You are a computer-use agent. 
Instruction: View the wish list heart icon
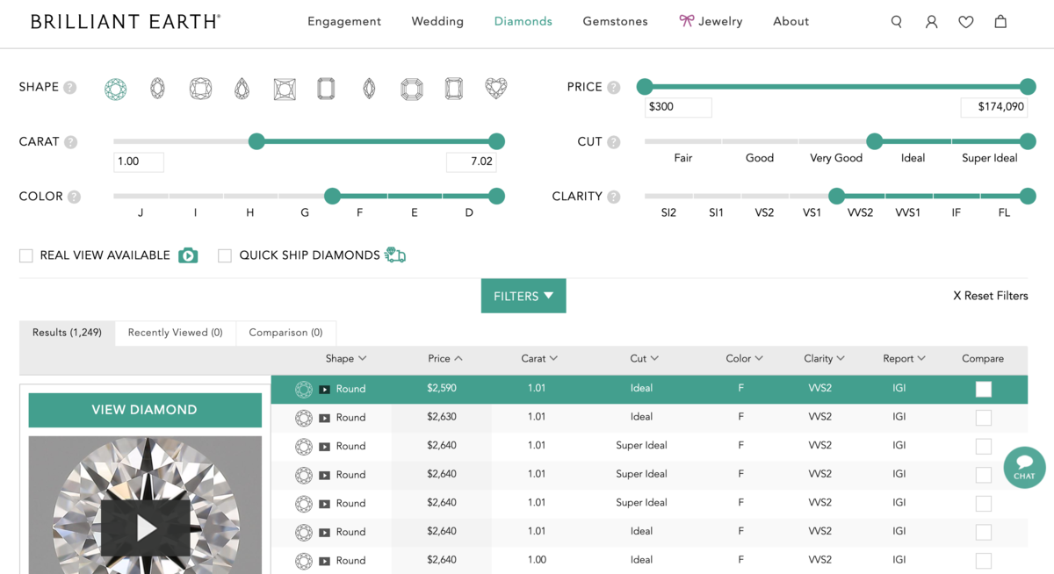(966, 22)
